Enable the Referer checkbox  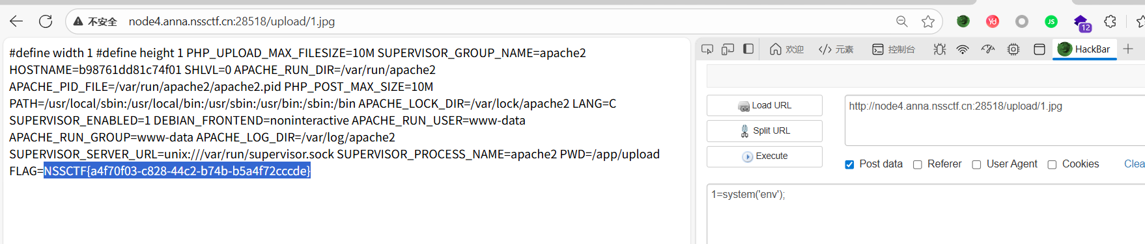(918, 164)
